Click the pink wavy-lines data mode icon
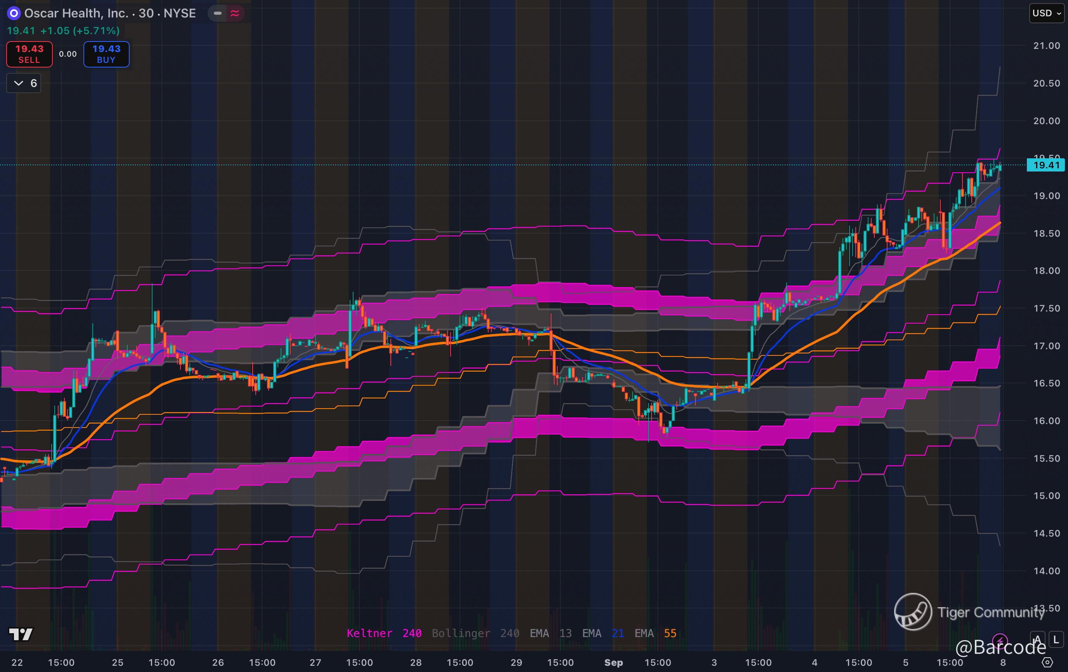 click(235, 13)
